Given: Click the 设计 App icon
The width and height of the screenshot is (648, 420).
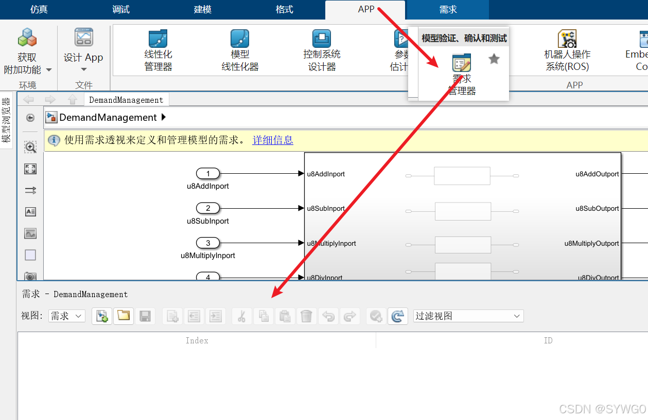Looking at the screenshot, I should click(83, 38).
